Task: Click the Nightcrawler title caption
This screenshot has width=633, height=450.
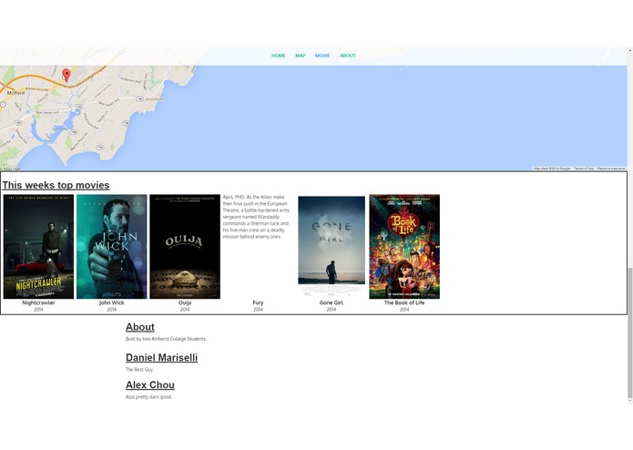Action: click(x=38, y=302)
